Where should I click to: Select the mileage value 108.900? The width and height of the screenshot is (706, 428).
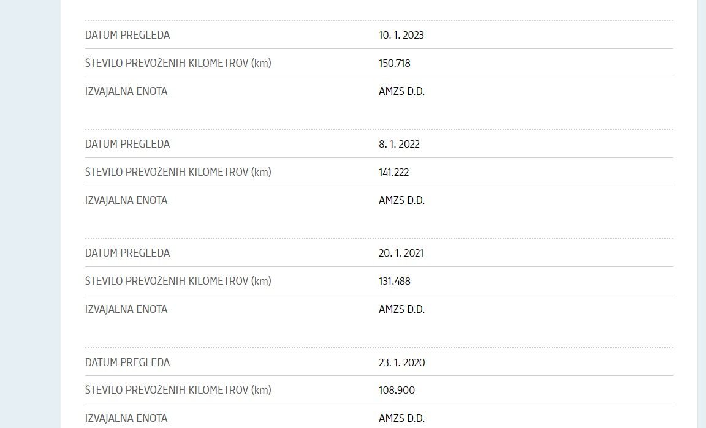[x=397, y=390]
